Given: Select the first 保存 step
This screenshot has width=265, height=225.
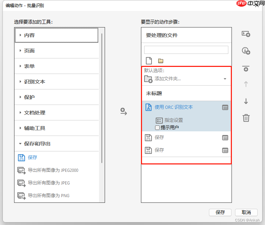Looking at the screenshot, I should click(186, 137).
